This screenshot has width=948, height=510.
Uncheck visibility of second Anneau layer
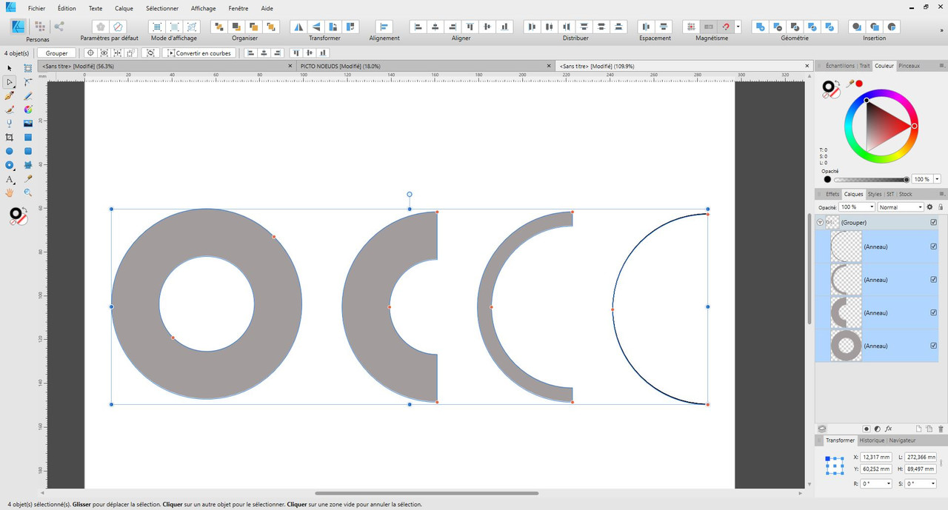[x=933, y=280]
